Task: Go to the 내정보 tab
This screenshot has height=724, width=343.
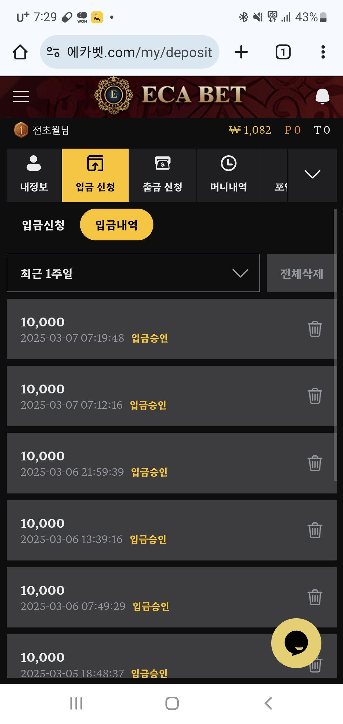Action: (x=34, y=175)
